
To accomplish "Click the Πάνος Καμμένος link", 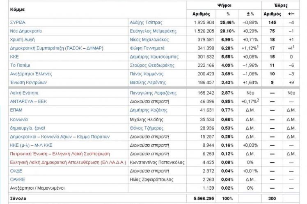I will (146, 74).
